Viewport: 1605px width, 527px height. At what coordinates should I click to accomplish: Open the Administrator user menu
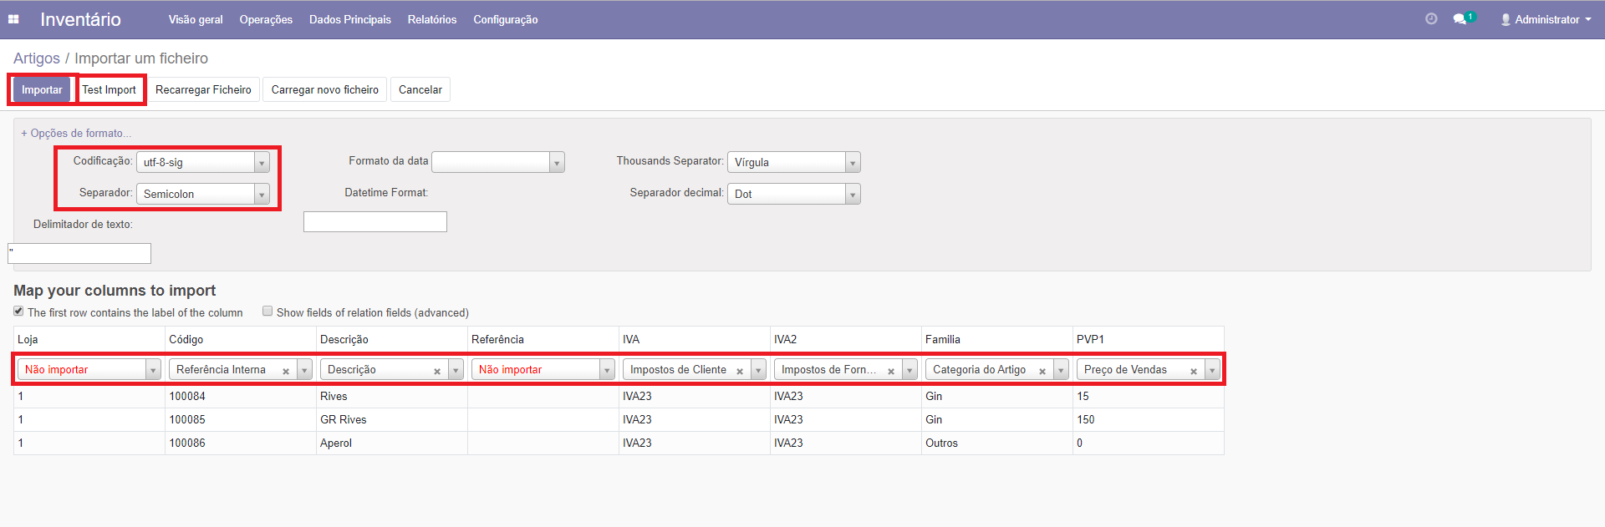click(x=1546, y=19)
